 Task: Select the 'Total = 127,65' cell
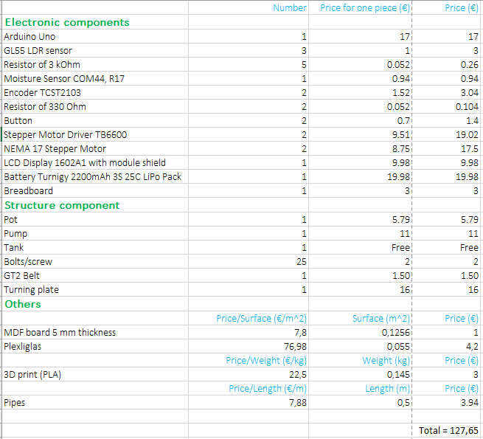(x=446, y=430)
